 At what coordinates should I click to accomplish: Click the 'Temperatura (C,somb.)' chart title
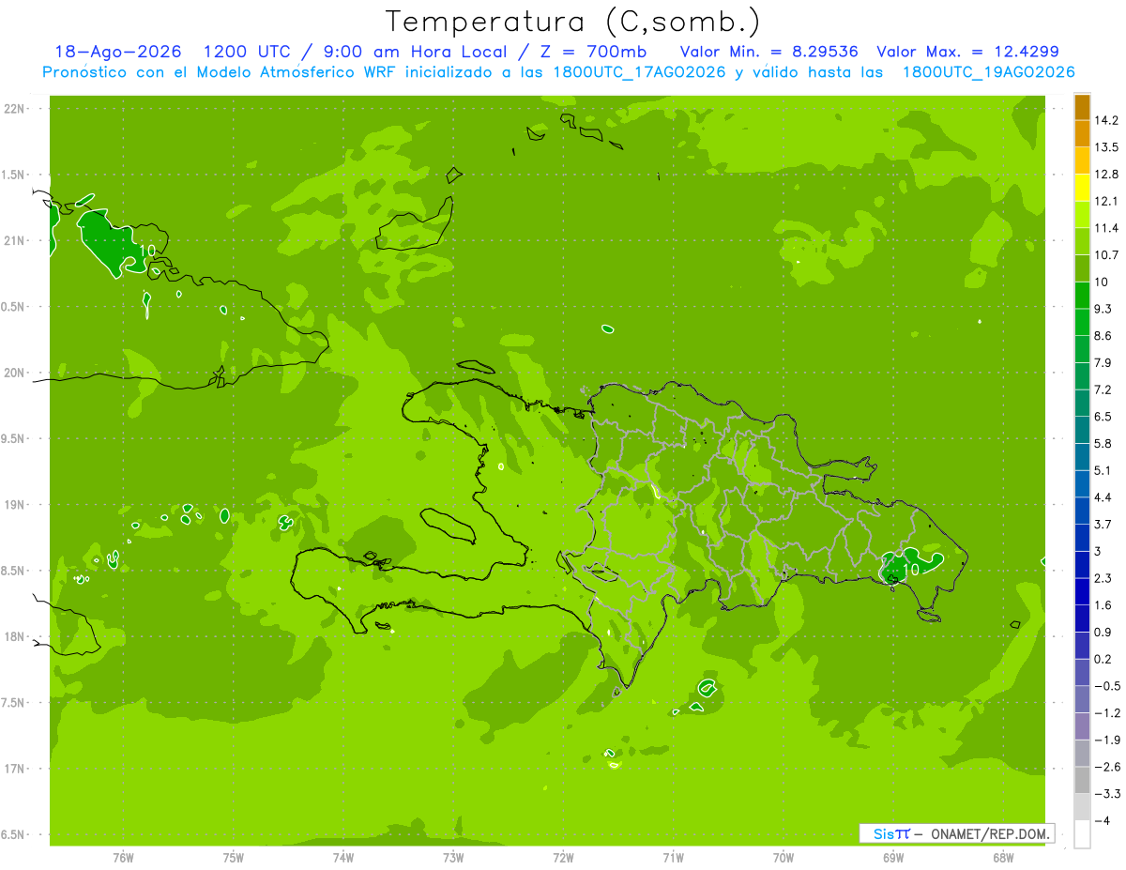(572, 21)
